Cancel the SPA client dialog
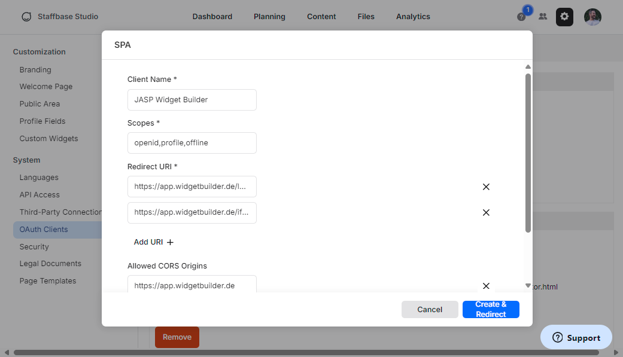The width and height of the screenshot is (623, 357). tap(430, 309)
